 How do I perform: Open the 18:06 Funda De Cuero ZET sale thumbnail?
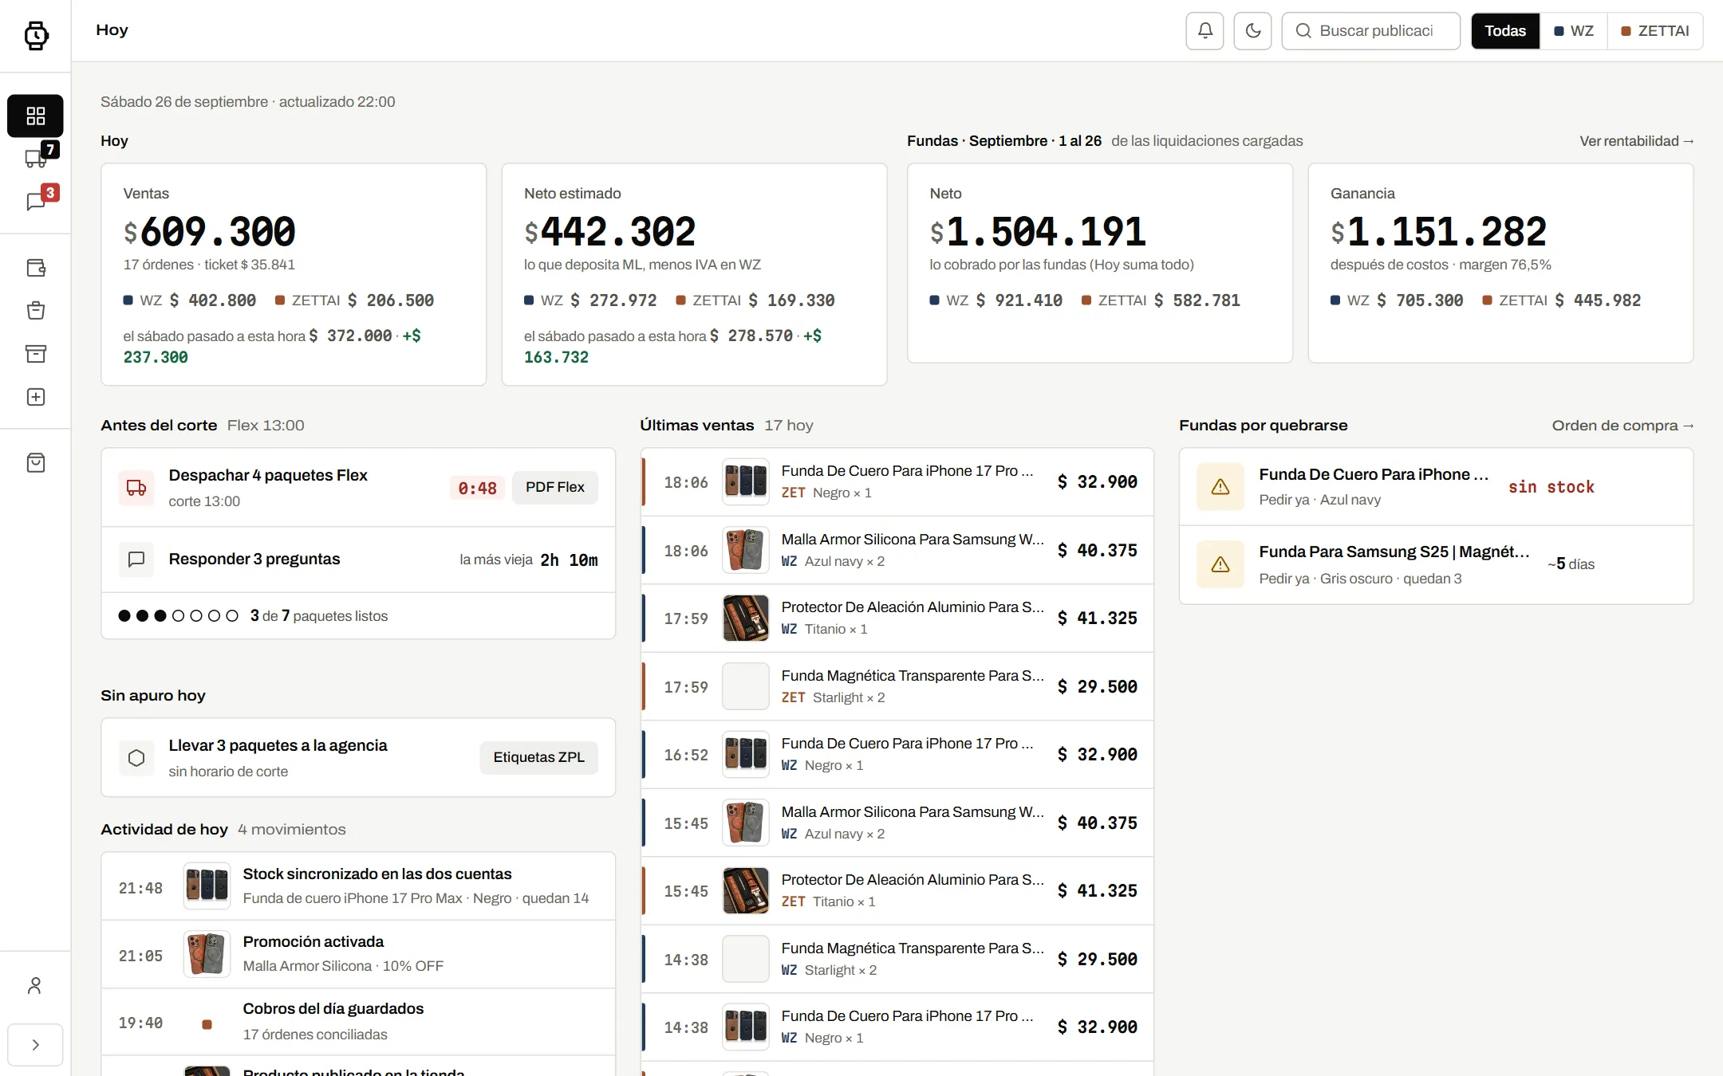[746, 481]
